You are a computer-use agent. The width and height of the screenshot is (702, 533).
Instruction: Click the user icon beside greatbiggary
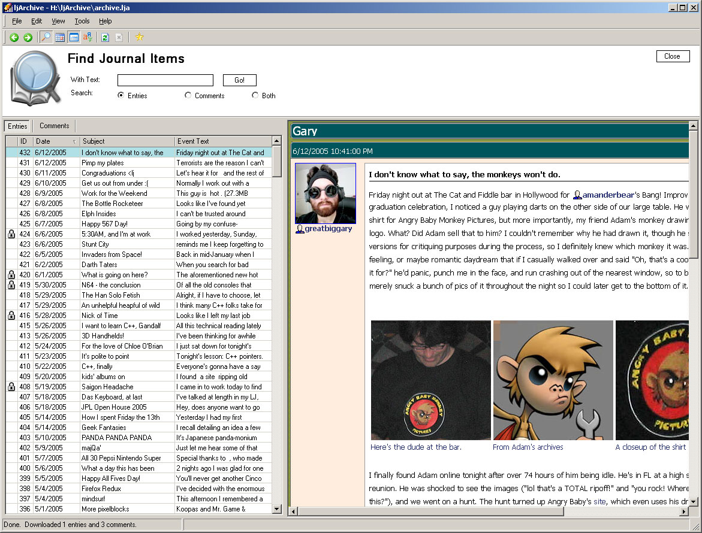[x=300, y=229]
